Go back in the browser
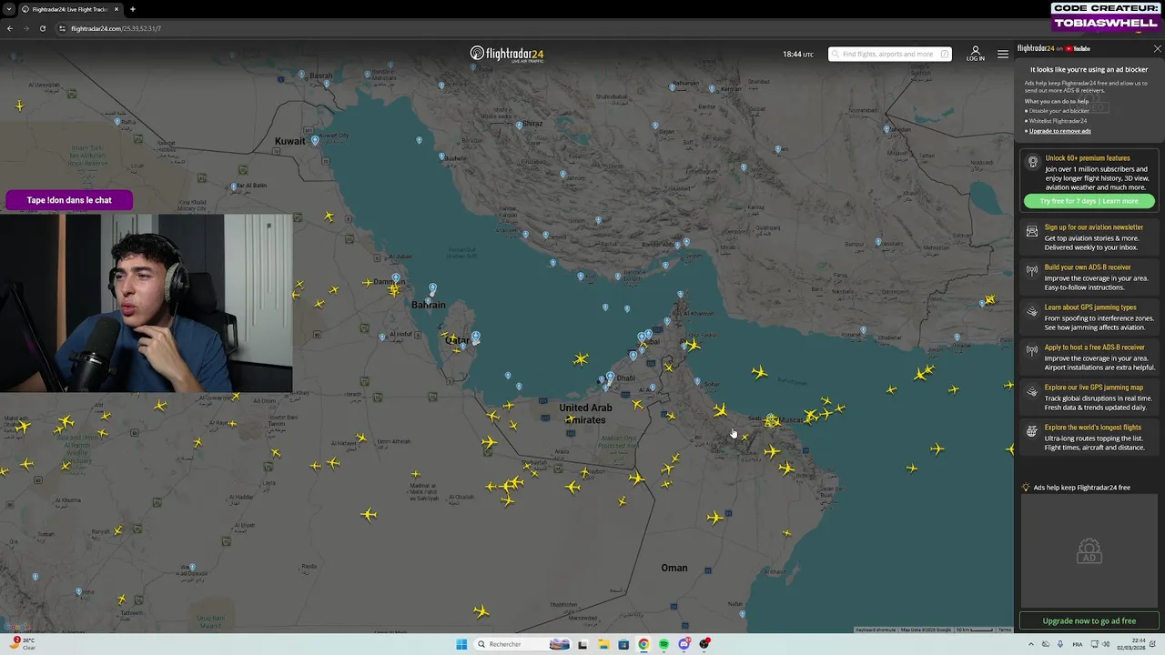The width and height of the screenshot is (1165, 655). [x=9, y=28]
